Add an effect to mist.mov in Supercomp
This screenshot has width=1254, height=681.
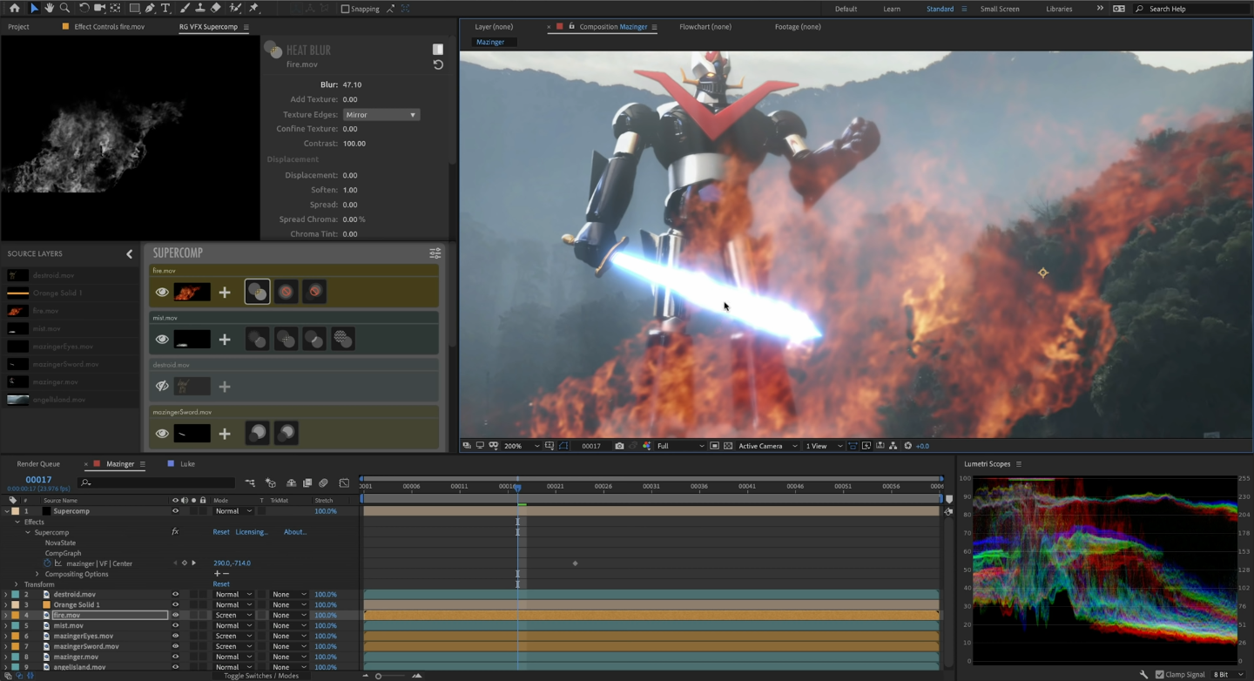pos(225,340)
